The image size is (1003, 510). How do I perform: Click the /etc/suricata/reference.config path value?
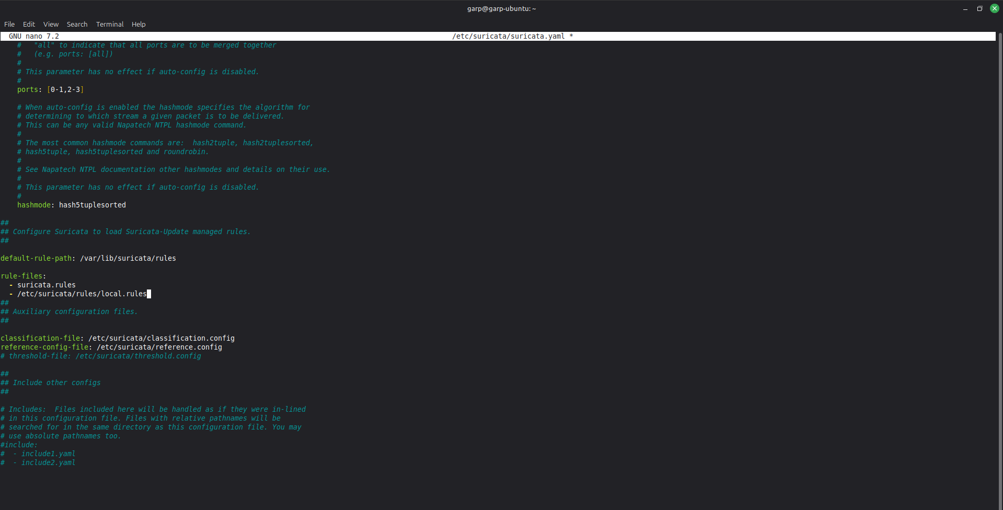click(159, 347)
